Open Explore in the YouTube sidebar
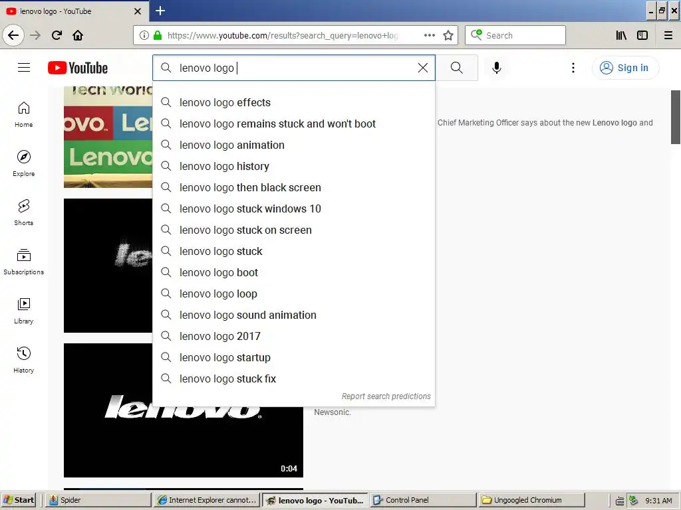The width and height of the screenshot is (681, 510). click(23, 163)
